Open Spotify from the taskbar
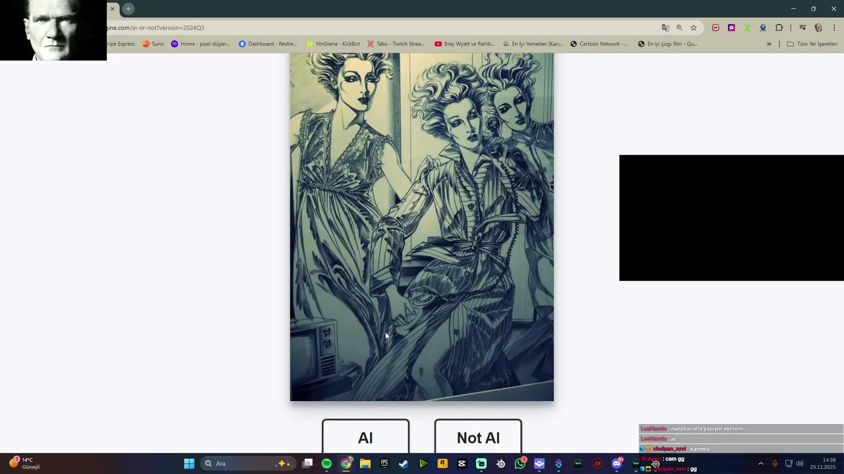Image resolution: width=844 pixels, height=474 pixels. coord(326,463)
